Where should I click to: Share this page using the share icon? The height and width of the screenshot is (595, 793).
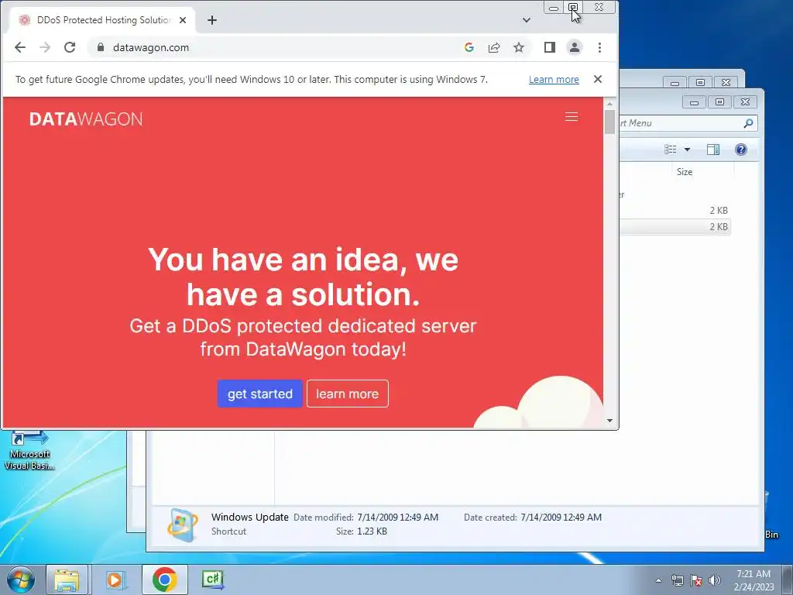coord(493,47)
